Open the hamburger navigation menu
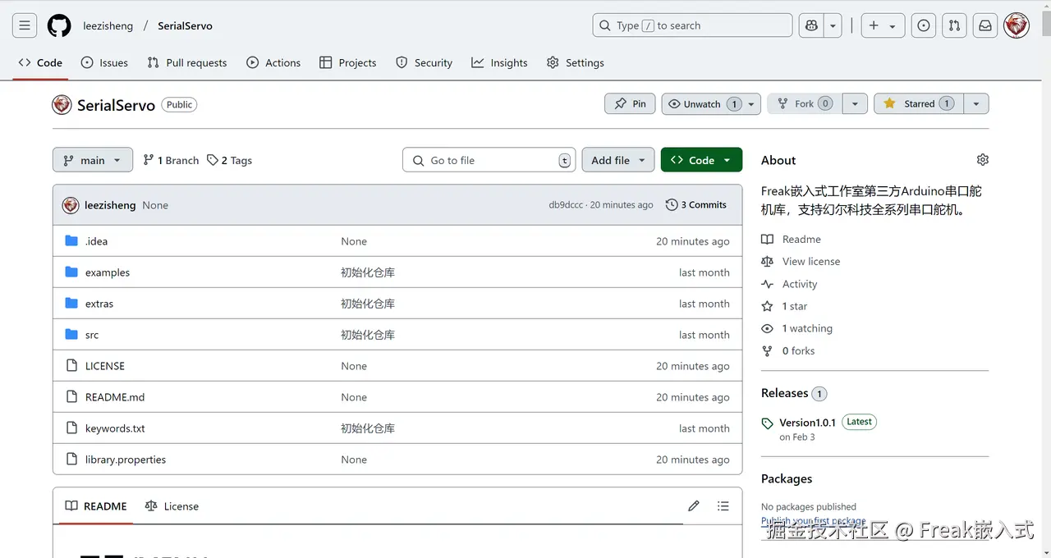 coord(25,25)
